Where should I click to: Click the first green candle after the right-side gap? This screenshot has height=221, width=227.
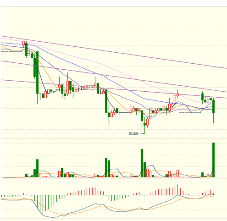pyautogui.click(x=202, y=97)
